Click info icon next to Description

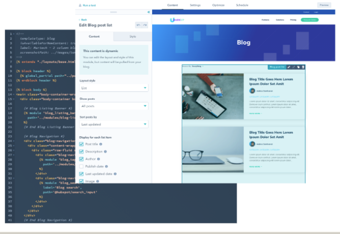[105, 152]
